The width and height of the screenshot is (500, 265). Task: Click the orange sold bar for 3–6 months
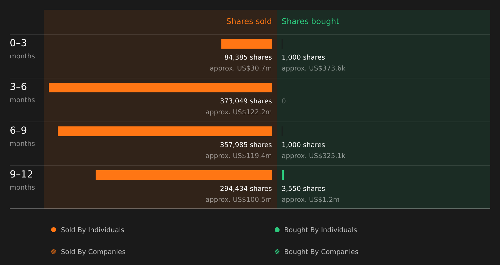pyautogui.click(x=160, y=88)
